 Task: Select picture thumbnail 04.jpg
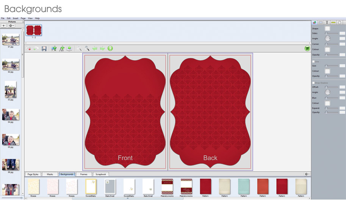11,115
